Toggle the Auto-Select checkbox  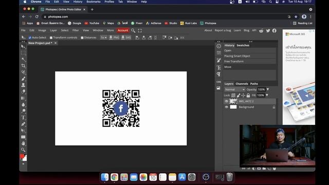[30, 38]
